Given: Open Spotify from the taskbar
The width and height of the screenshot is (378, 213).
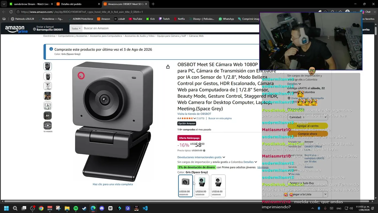Looking at the screenshot, I should pyautogui.click(x=76, y=208).
